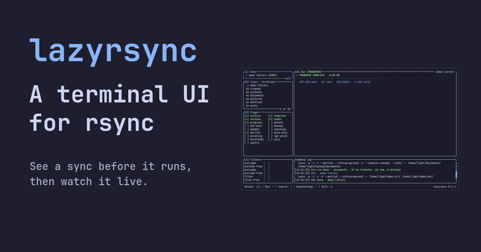Image resolution: width=481 pixels, height=252 pixels.
Task: Click the green checkmark next to TRANSFER COMPLETE
Action: (x=297, y=75)
